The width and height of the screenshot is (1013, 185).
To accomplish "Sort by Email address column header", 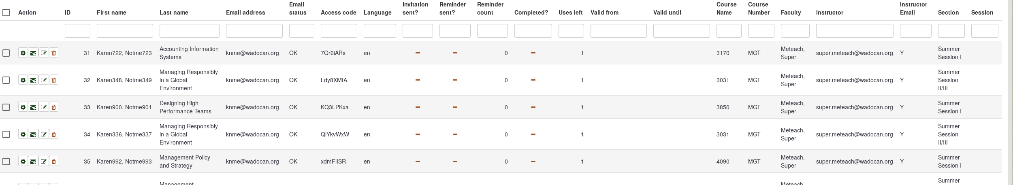I will tap(245, 13).
